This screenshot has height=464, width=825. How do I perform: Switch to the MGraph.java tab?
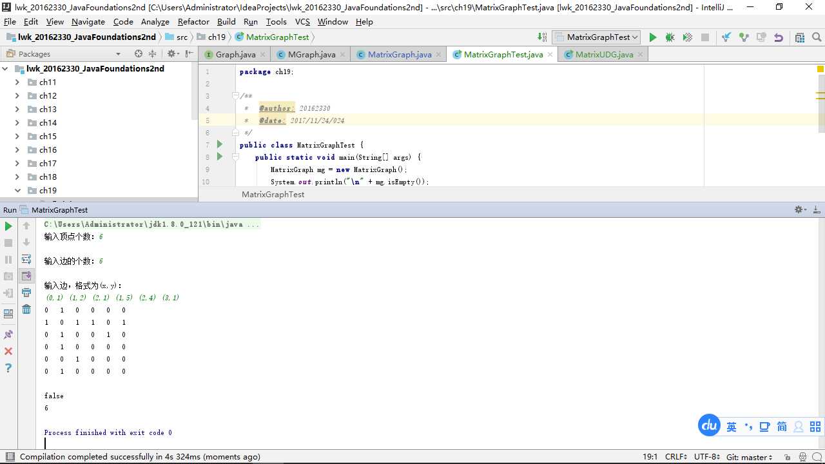(311, 55)
